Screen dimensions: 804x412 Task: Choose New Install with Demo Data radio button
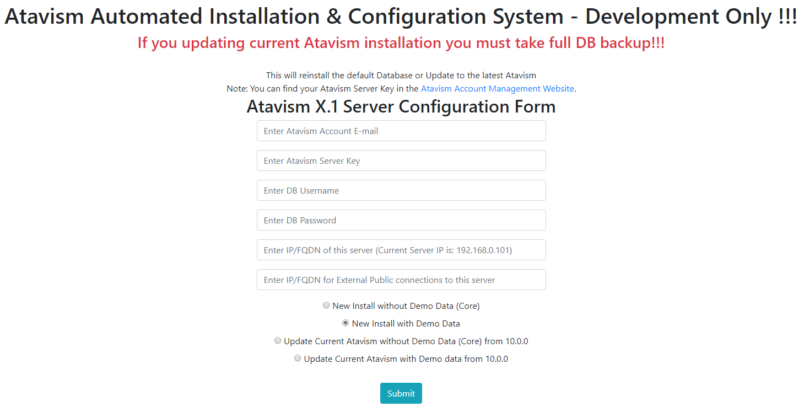click(346, 323)
